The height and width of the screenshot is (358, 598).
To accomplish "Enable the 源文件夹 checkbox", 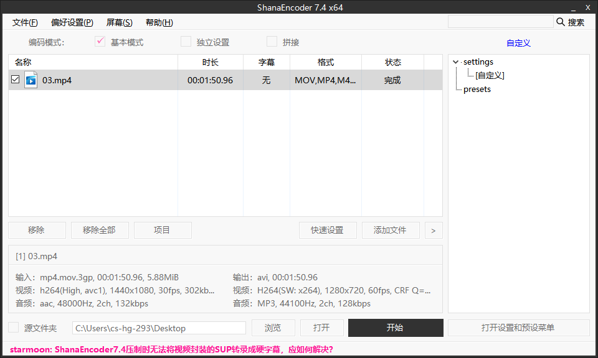I will pyautogui.click(x=14, y=327).
